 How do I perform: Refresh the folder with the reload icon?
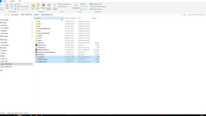184,15
